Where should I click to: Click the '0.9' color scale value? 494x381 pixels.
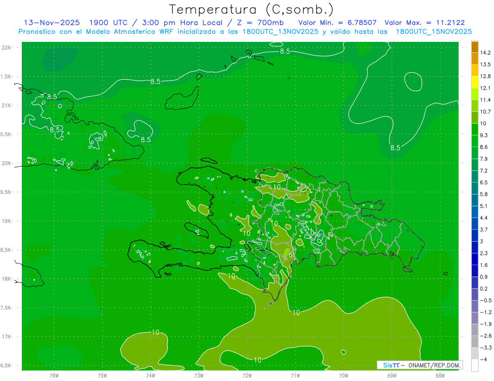click(x=484, y=277)
